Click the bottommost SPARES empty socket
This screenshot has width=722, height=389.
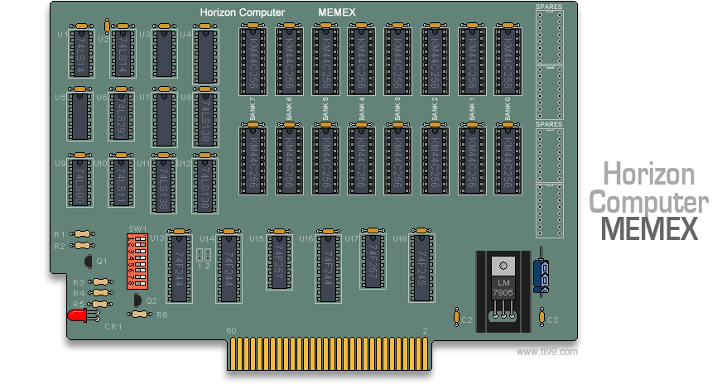click(x=550, y=211)
